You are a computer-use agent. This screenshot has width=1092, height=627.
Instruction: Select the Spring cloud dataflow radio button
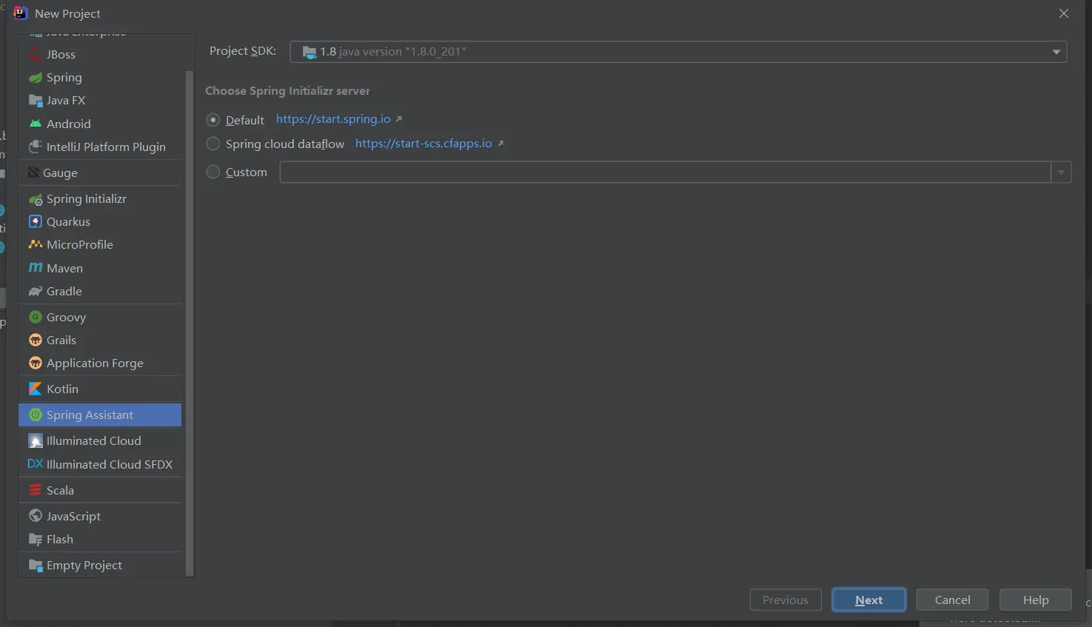213,144
